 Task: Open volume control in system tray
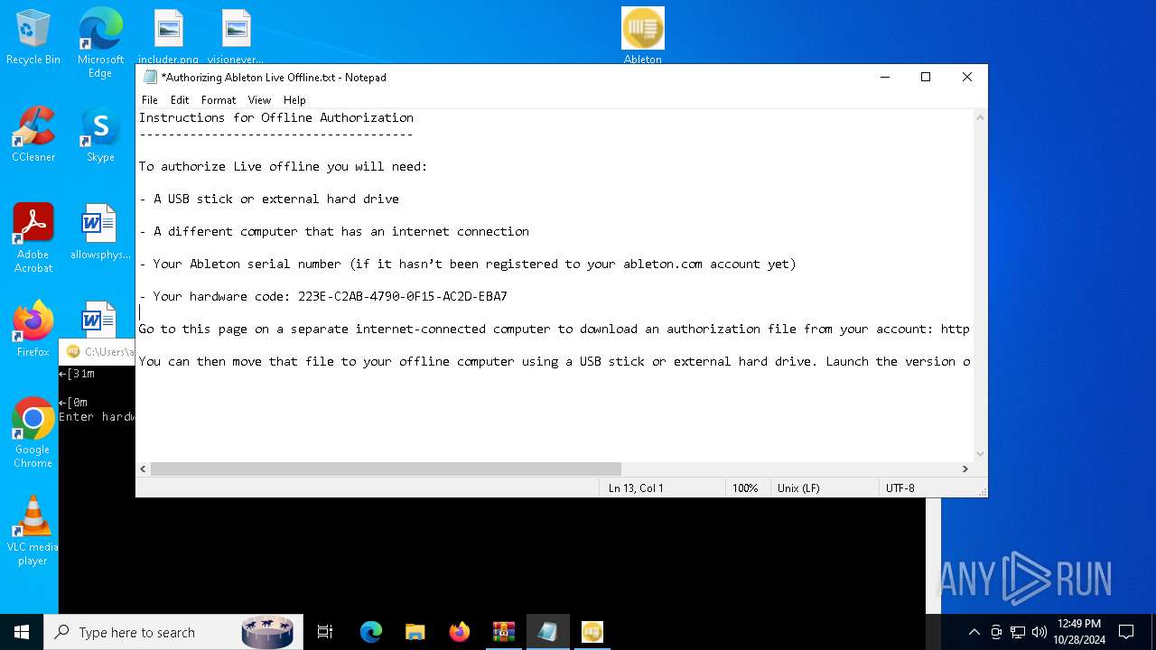tap(1039, 632)
